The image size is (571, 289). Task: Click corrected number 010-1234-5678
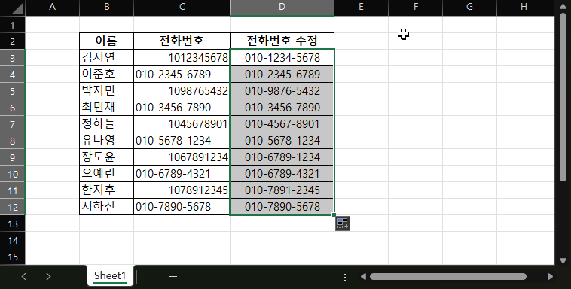pos(282,57)
